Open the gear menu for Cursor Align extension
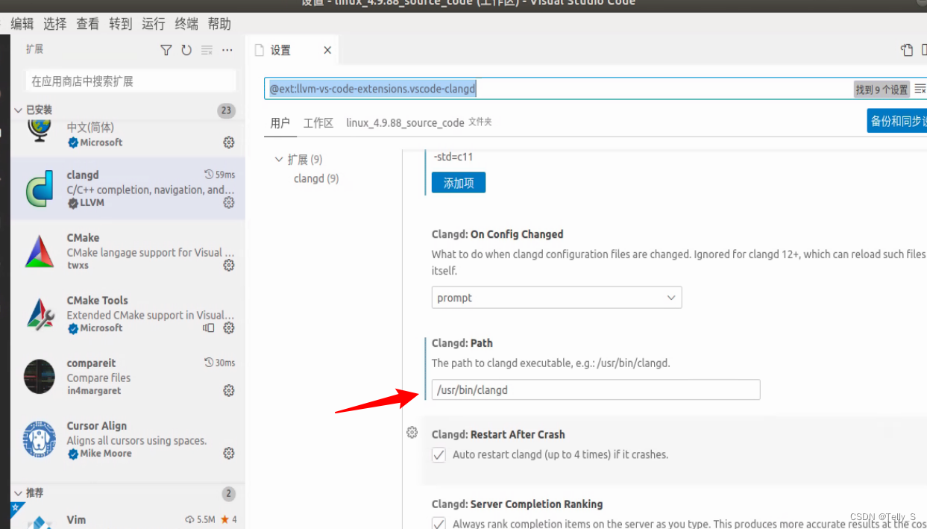The width and height of the screenshot is (927, 529). (228, 453)
